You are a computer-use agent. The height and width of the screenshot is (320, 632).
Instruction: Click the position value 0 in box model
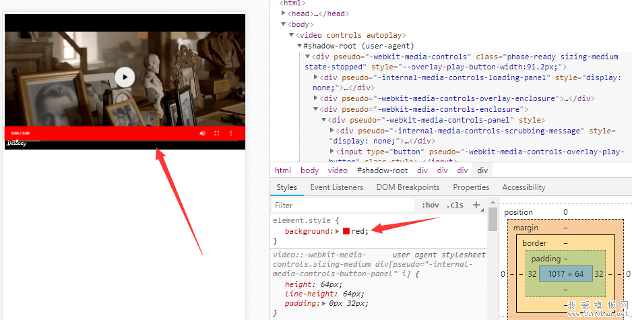[x=565, y=212]
